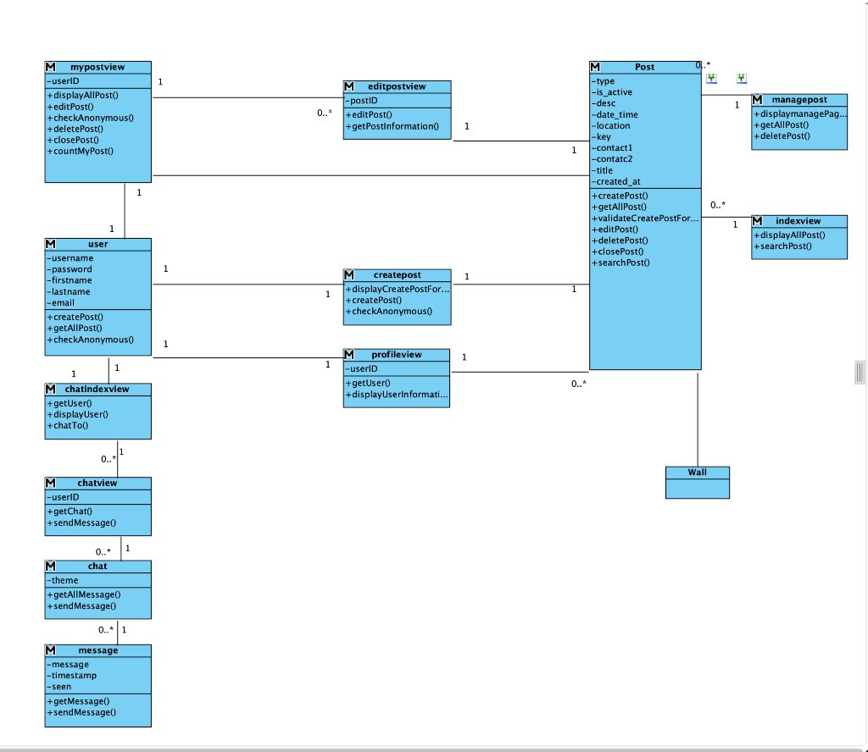Click the M icon on the message class
868x752 pixels.
point(49,650)
